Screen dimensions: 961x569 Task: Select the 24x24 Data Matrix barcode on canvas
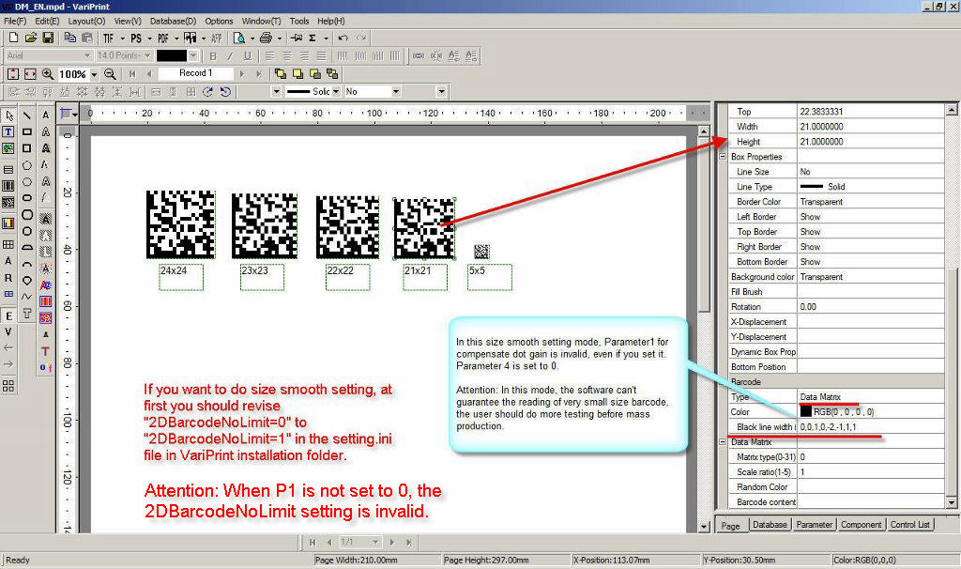click(x=181, y=223)
